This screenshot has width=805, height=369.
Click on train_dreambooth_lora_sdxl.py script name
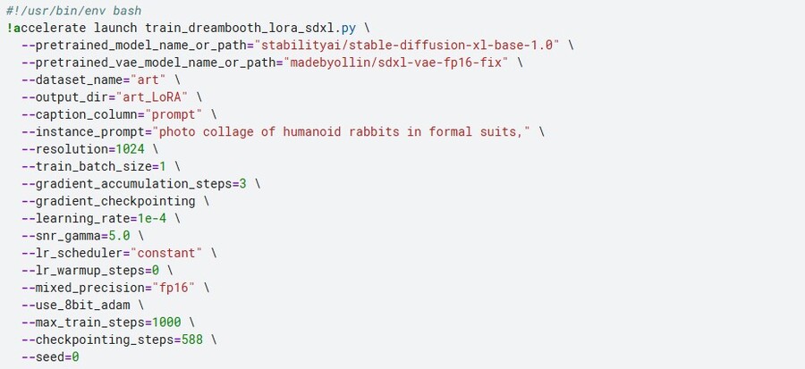[x=250, y=28]
